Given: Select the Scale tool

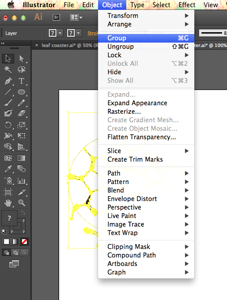Looking at the screenshot, I should [x=21, y=125].
